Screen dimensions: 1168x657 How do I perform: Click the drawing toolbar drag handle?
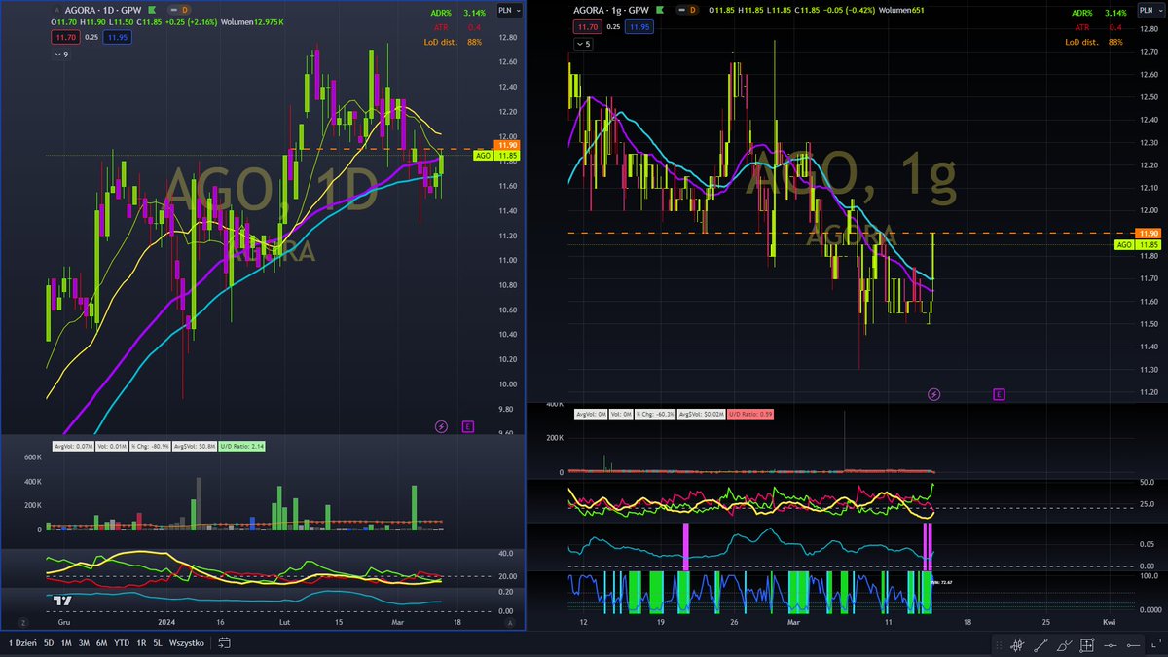pos(998,644)
